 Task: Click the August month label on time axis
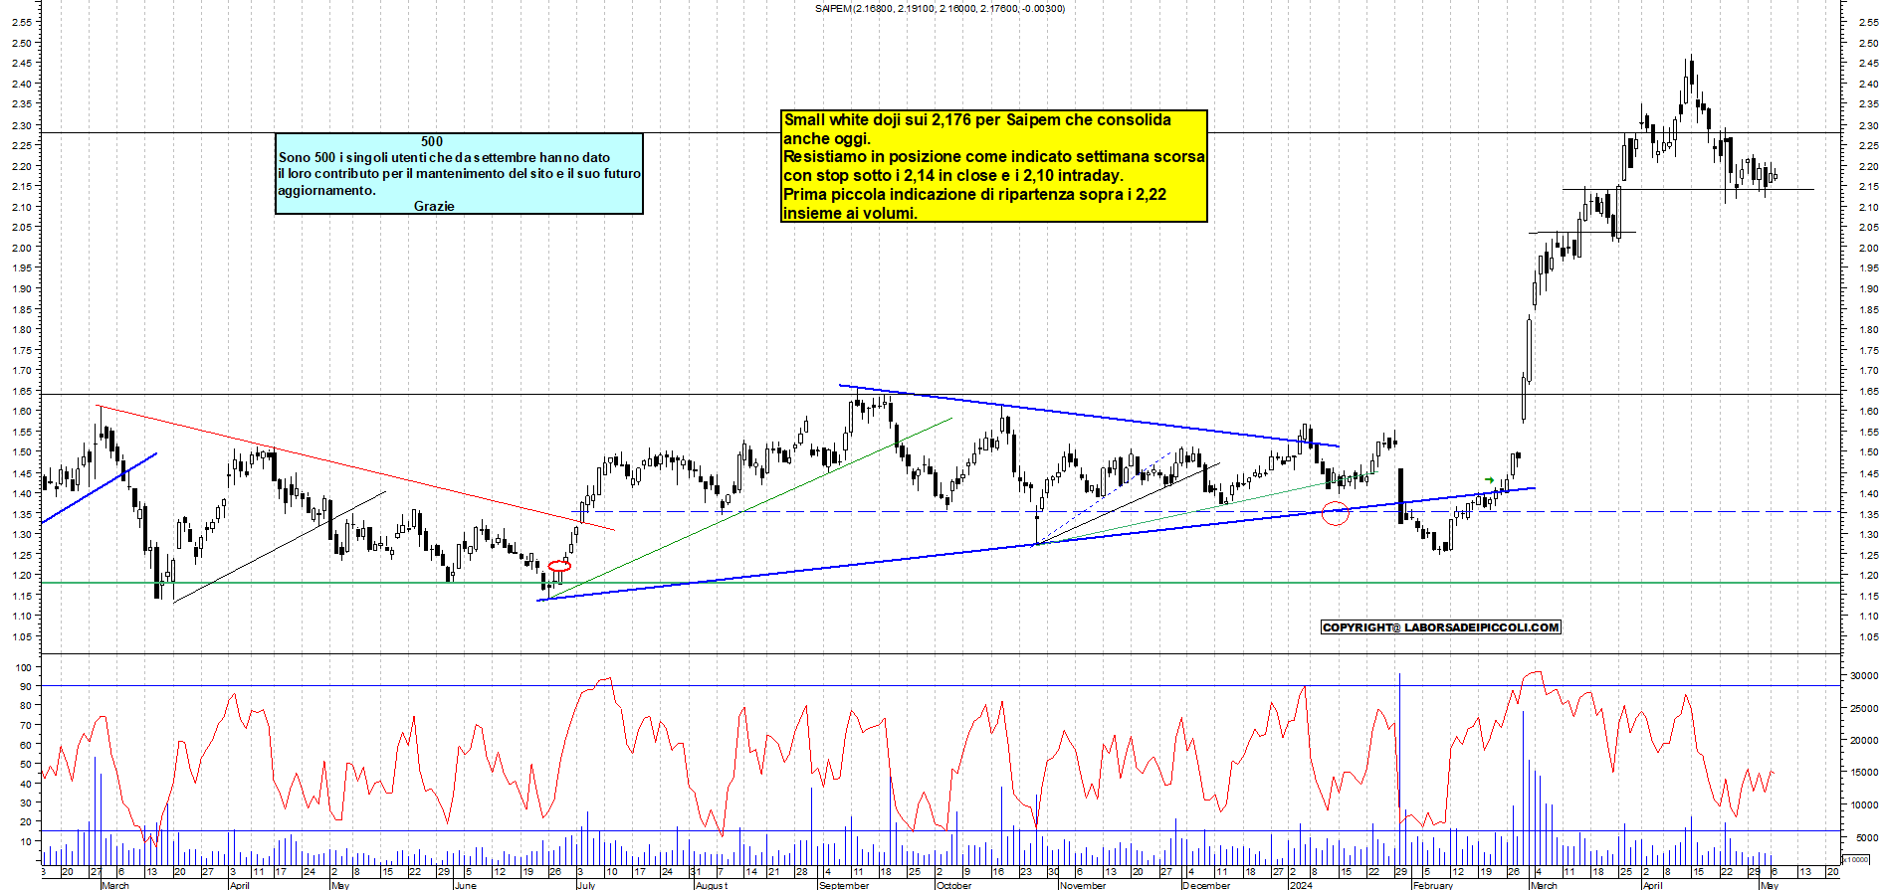(712, 885)
